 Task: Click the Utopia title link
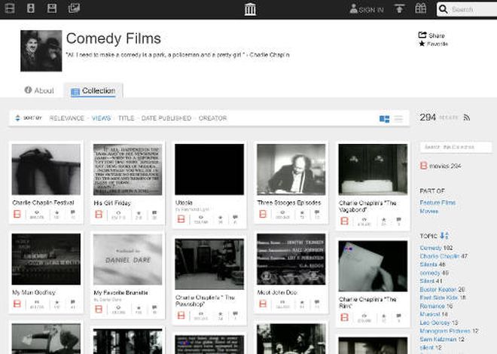tap(184, 203)
